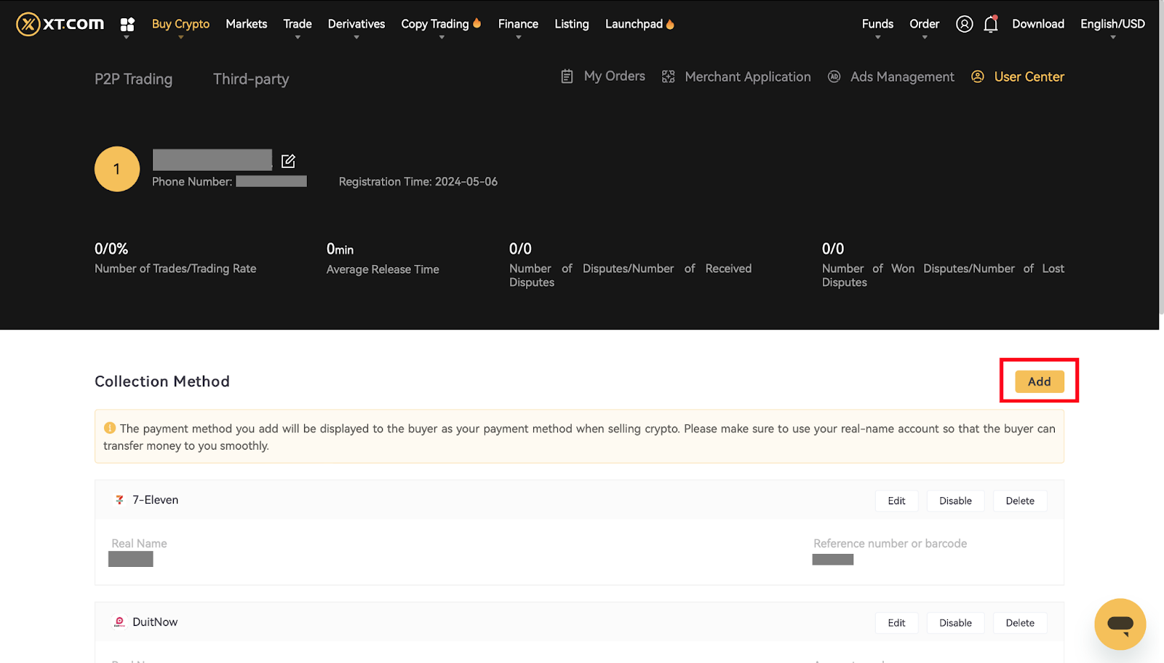Open the apps grid icon

pyautogui.click(x=127, y=25)
